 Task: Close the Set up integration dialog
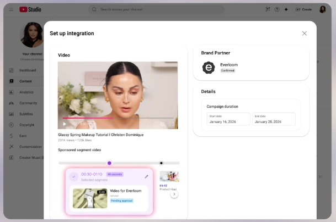(x=305, y=34)
